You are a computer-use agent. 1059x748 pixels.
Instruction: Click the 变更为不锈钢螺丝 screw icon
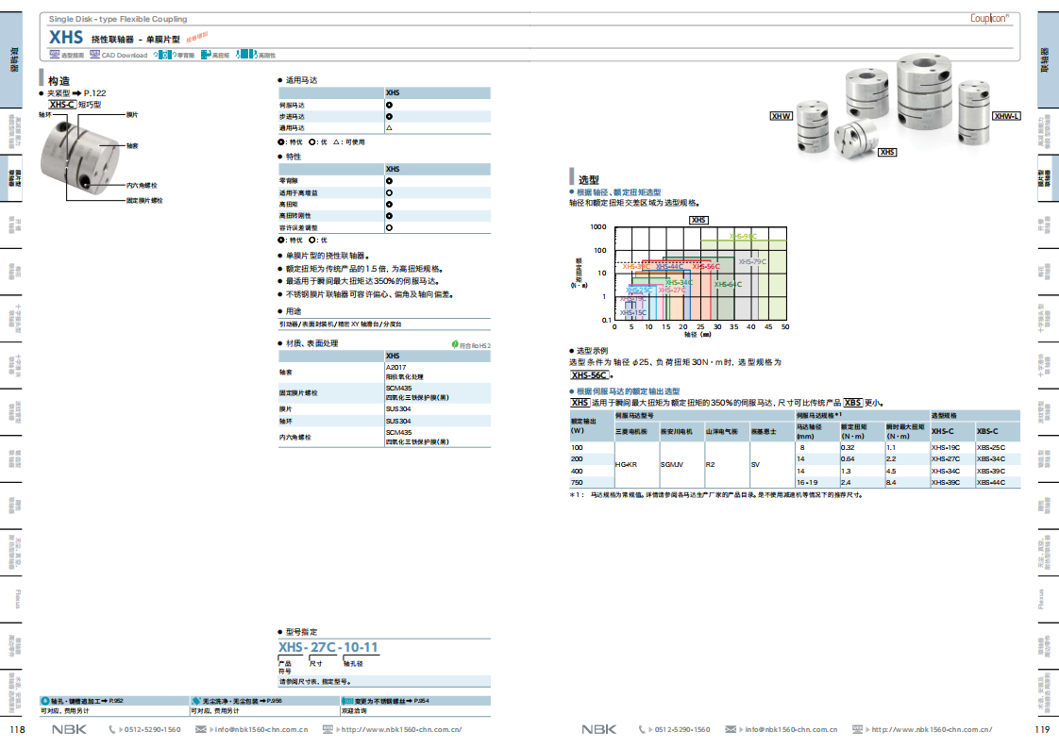[x=347, y=701]
